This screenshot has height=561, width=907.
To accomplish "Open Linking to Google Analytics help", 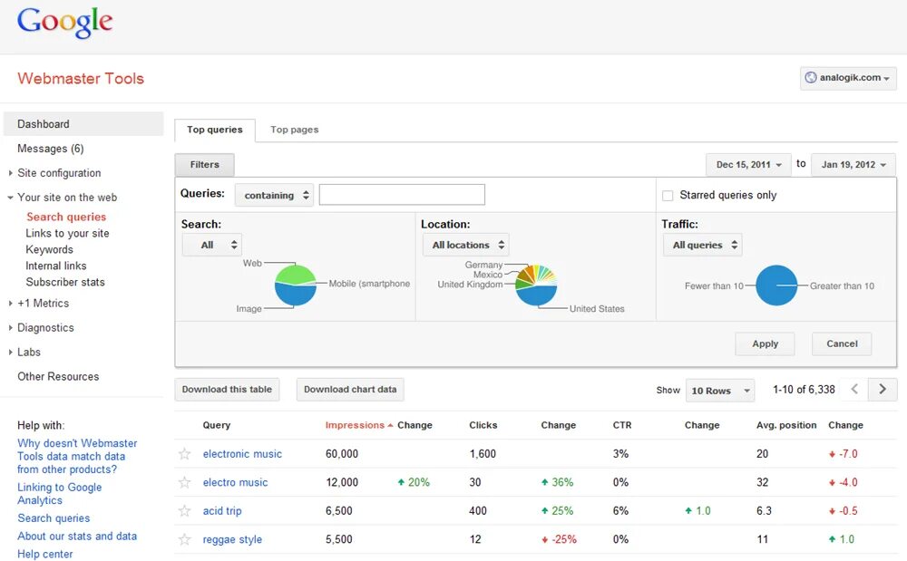I will (x=59, y=493).
